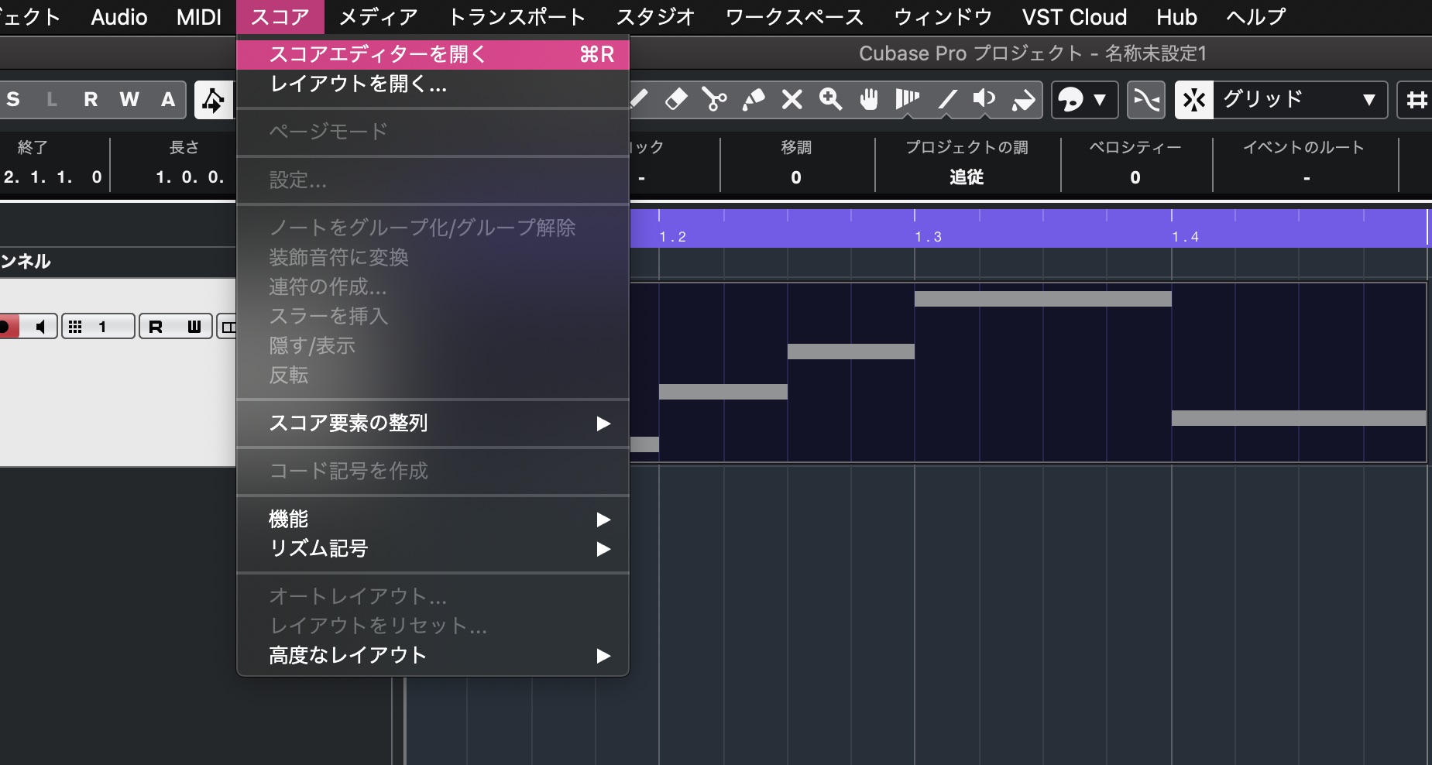This screenshot has height=765, width=1432.
Task: Open the Audio menu
Action: [x=118, y=17]
